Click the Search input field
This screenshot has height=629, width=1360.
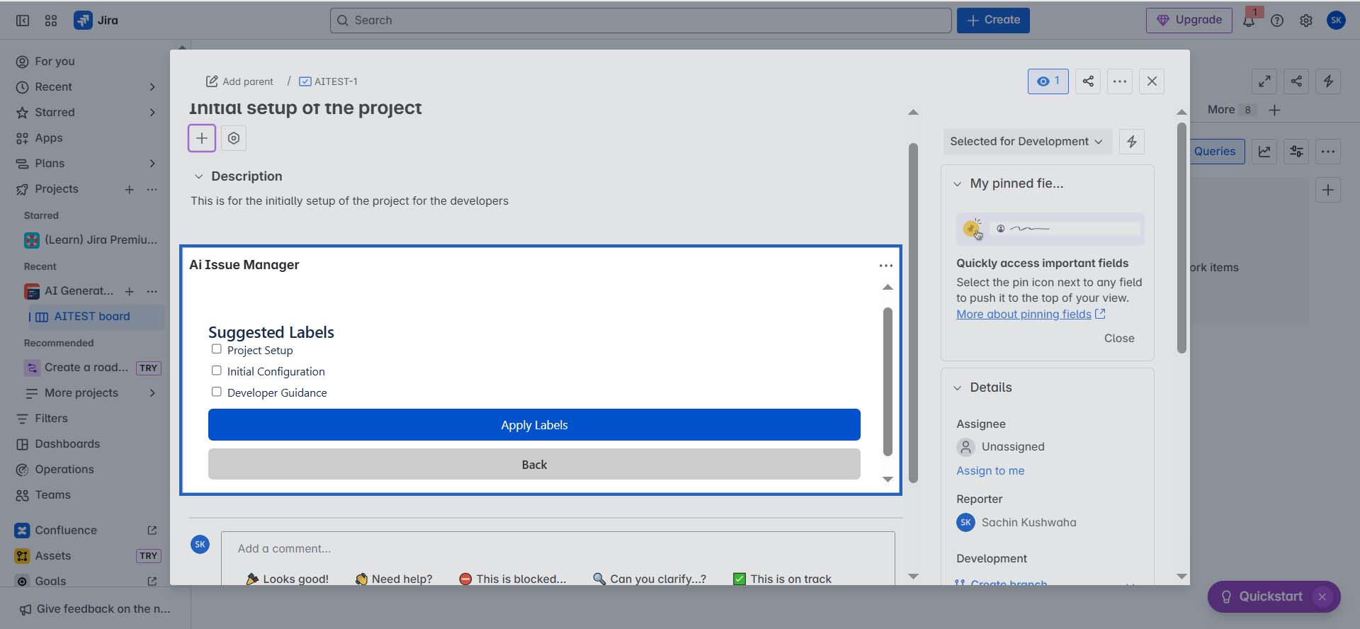pos(640,21)
